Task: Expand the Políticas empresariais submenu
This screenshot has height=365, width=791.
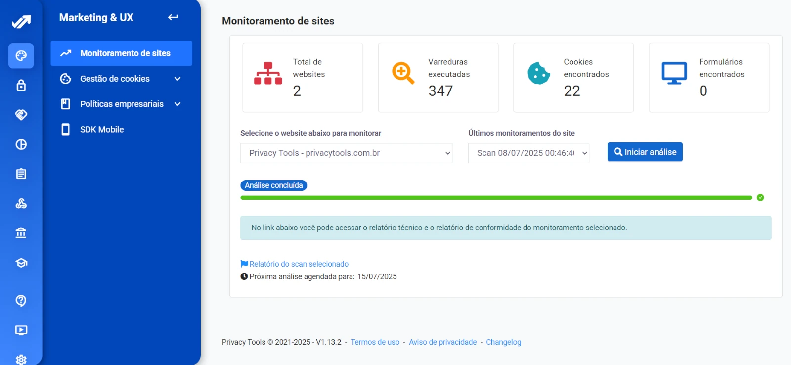Action: tap(177, 104)
